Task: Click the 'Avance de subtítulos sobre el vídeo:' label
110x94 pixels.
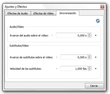Action: [x=31, y=57]
